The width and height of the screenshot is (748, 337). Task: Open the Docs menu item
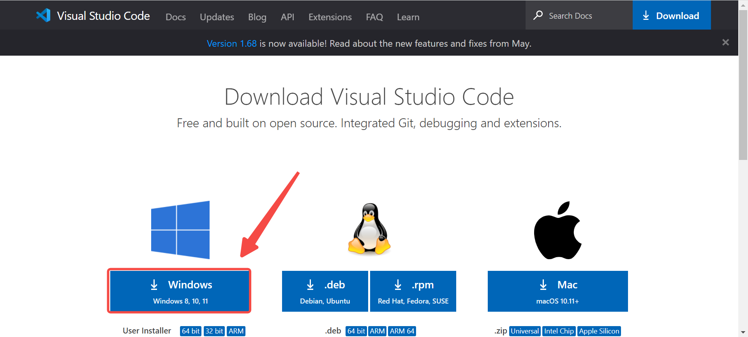click(x=176, y=17)
